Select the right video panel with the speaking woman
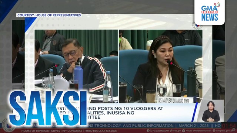Viewport: 237px width, 133px height. 161,66
